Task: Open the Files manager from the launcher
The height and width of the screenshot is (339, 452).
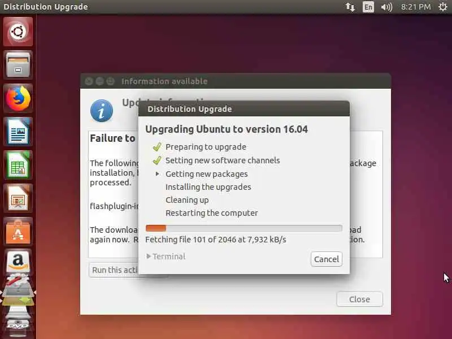Action: pyautogui.click(x=18, y=65)
